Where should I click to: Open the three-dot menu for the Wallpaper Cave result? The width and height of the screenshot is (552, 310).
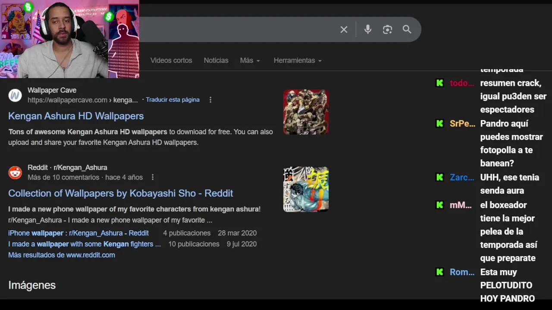[210, 100]
